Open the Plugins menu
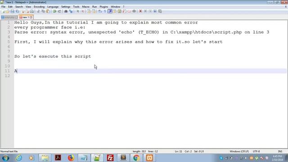 tap(104, 7)
